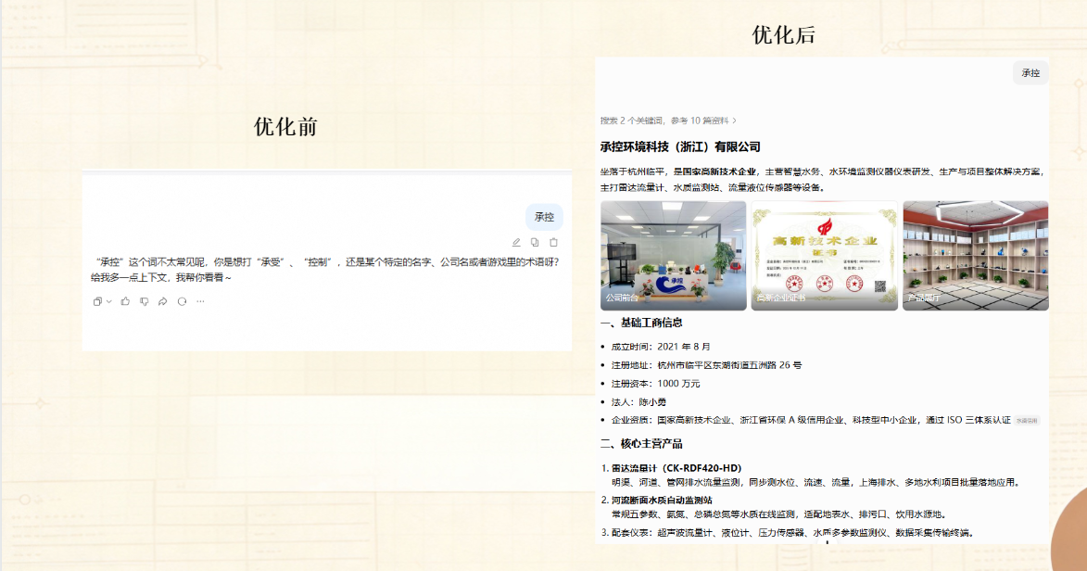The height and width of the screenshot is (571, 1087).
Task: Open the 公司前台 photo thumbnail
Action: click(673, 255)
